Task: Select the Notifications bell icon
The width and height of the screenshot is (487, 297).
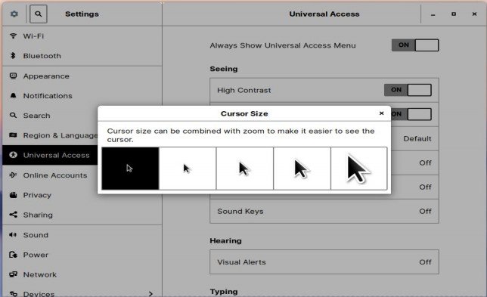Action: click(x=13, y=95)
